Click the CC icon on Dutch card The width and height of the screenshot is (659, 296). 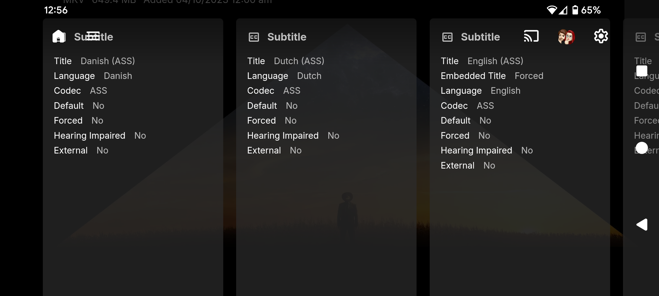click(x=254, y=37)
